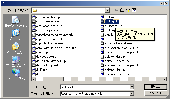Click the right scroll arrow of file list
This screenshot has height=99, width=170.
pyautogui.click(x=165, y=79)
